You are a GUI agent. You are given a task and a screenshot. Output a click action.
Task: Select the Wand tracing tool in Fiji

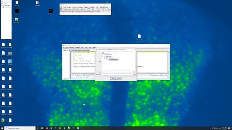pos(79,9)
